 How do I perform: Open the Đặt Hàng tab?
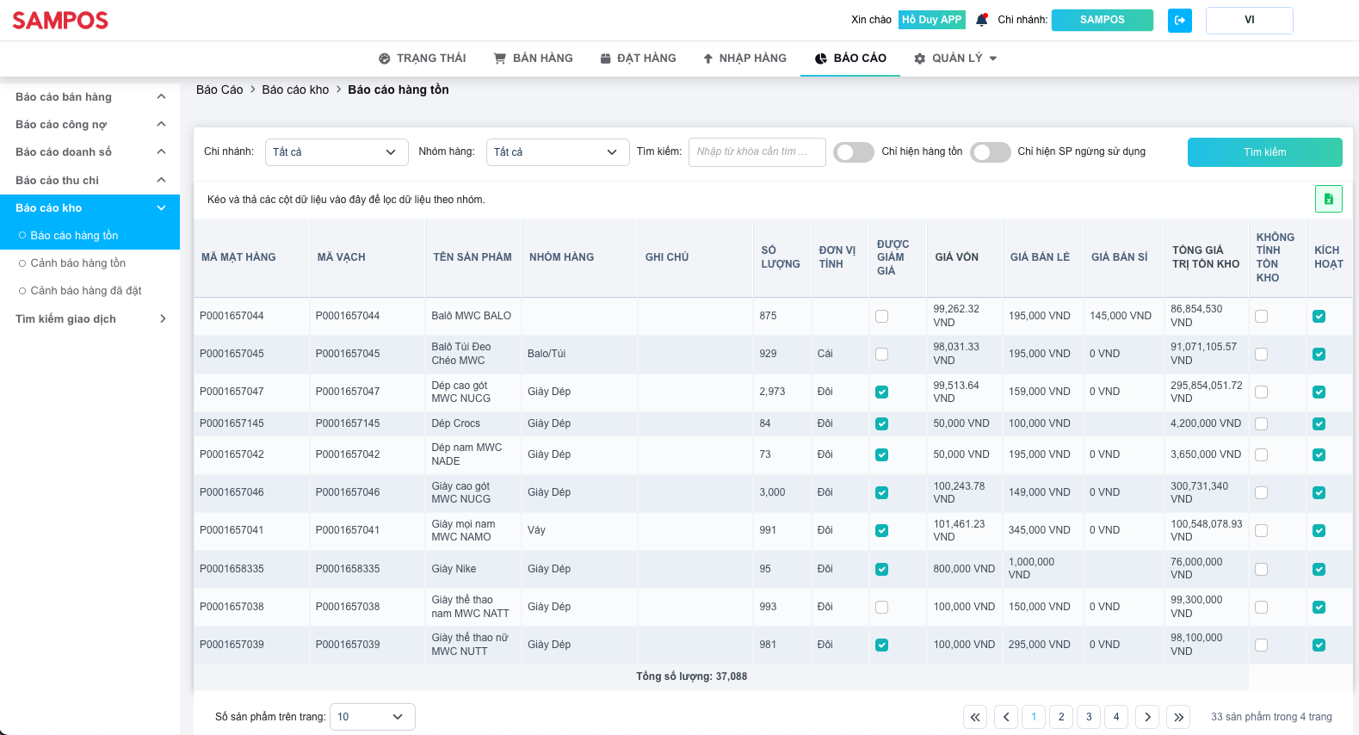pyautogui.click(x=639, y=59)
